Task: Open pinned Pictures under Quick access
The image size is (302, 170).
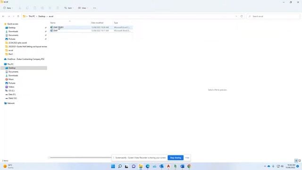Action: [x=12, y=39]
